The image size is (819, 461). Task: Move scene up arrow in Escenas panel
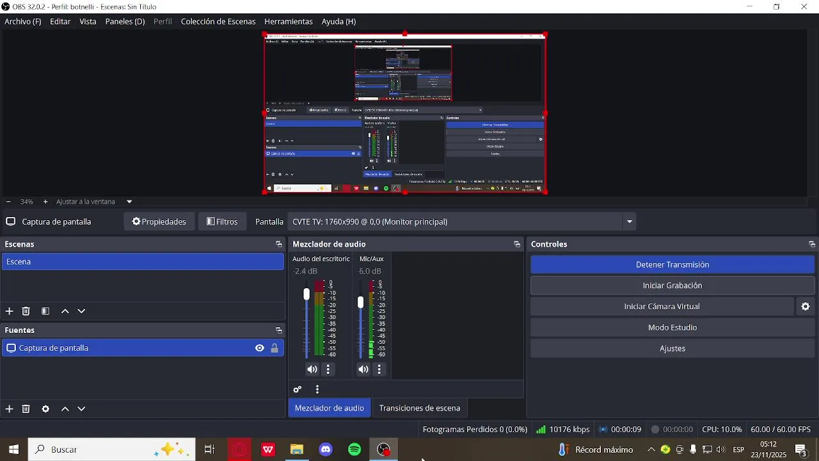65,311
